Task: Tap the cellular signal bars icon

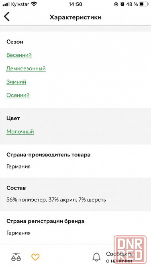Action: tap(6, 4)
